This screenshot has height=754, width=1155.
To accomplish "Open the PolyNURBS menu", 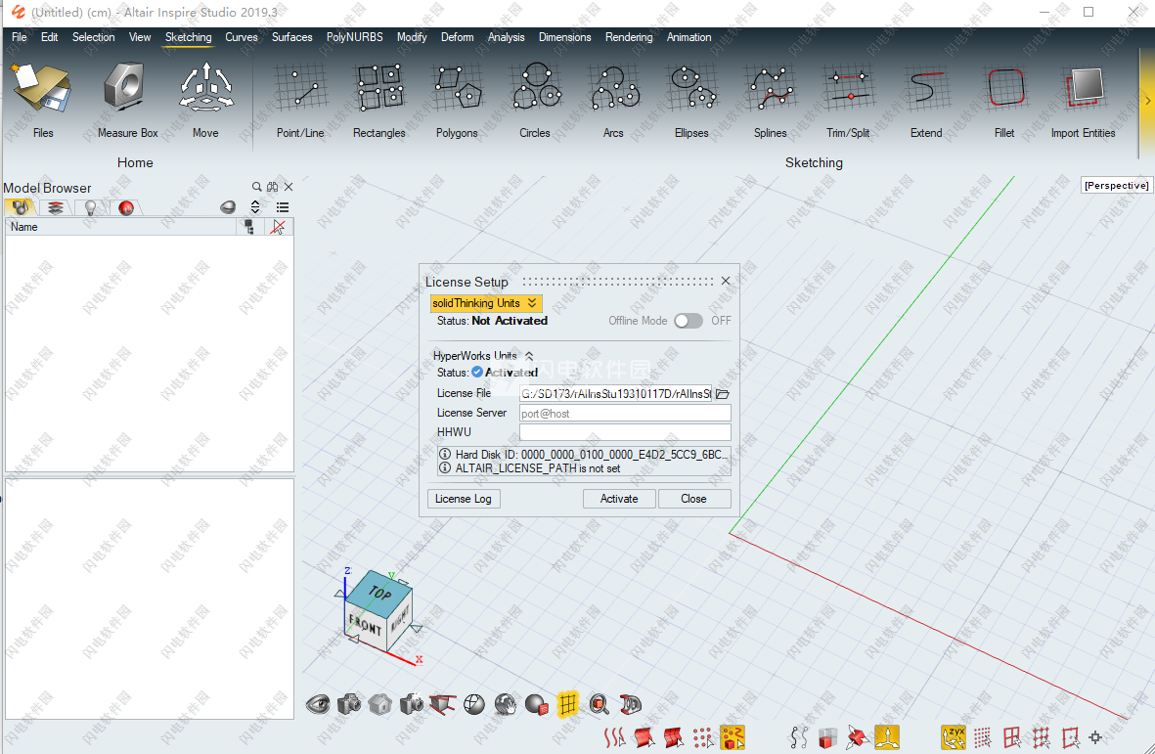I will [x=354, y=37].
